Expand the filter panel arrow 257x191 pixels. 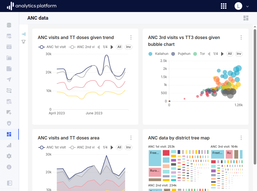click(x=24, y=34)
